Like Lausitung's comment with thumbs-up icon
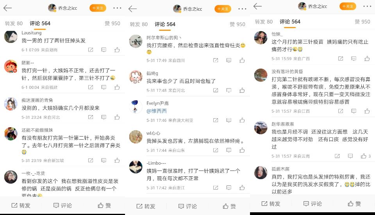 click(117, 50)
